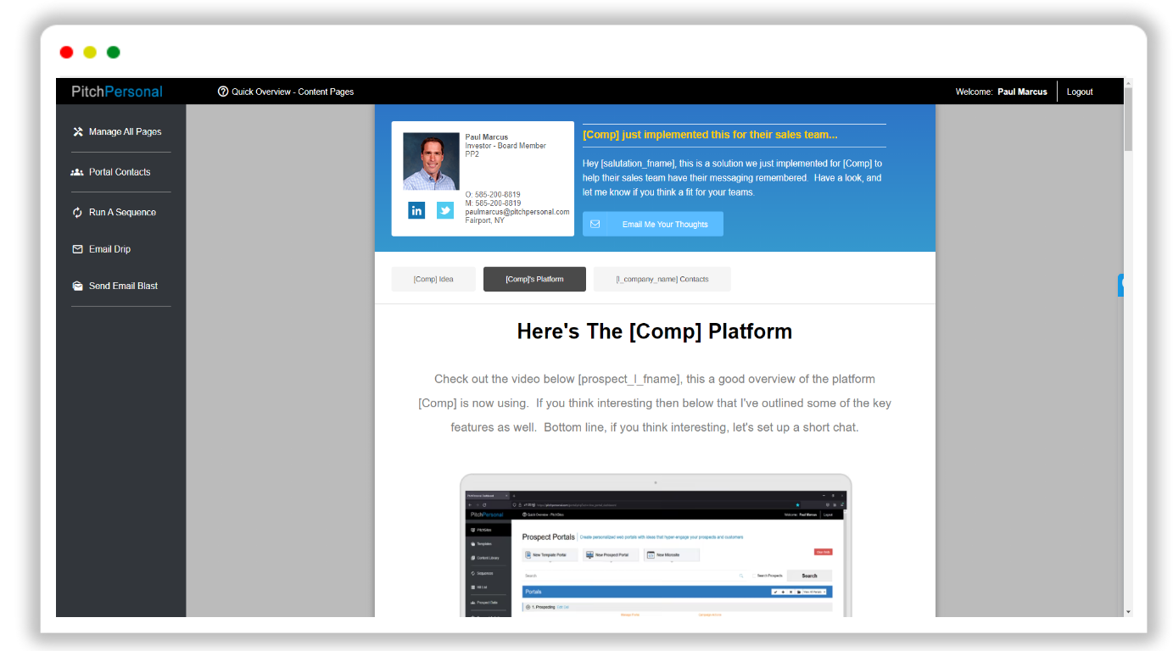Open Portal Contacts people icon
1173x651 pixels.
[x=77, y=172]
